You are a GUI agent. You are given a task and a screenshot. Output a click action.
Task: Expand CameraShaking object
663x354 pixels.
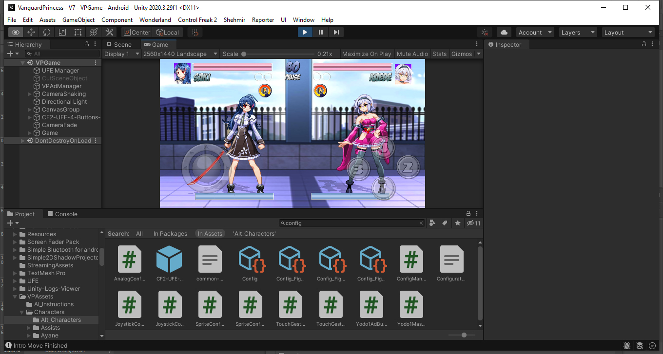click(x=30, y=94)
